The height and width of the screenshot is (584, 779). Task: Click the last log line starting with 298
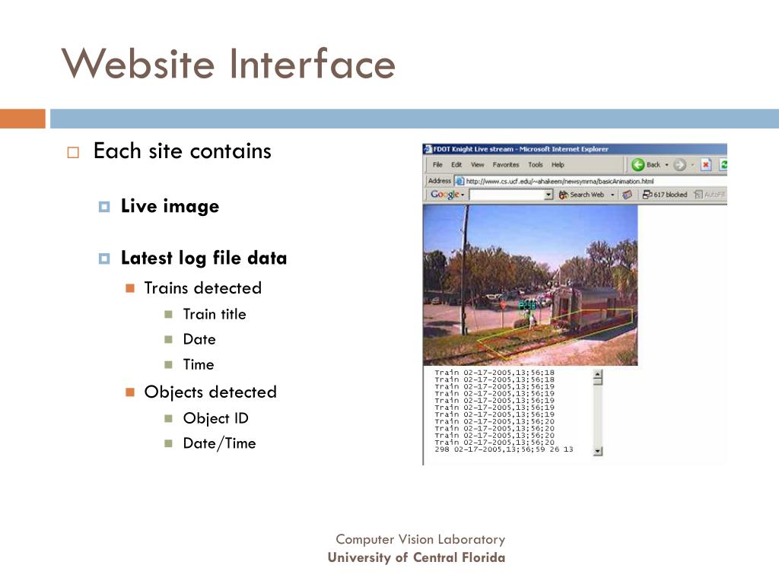coord(504,449)
